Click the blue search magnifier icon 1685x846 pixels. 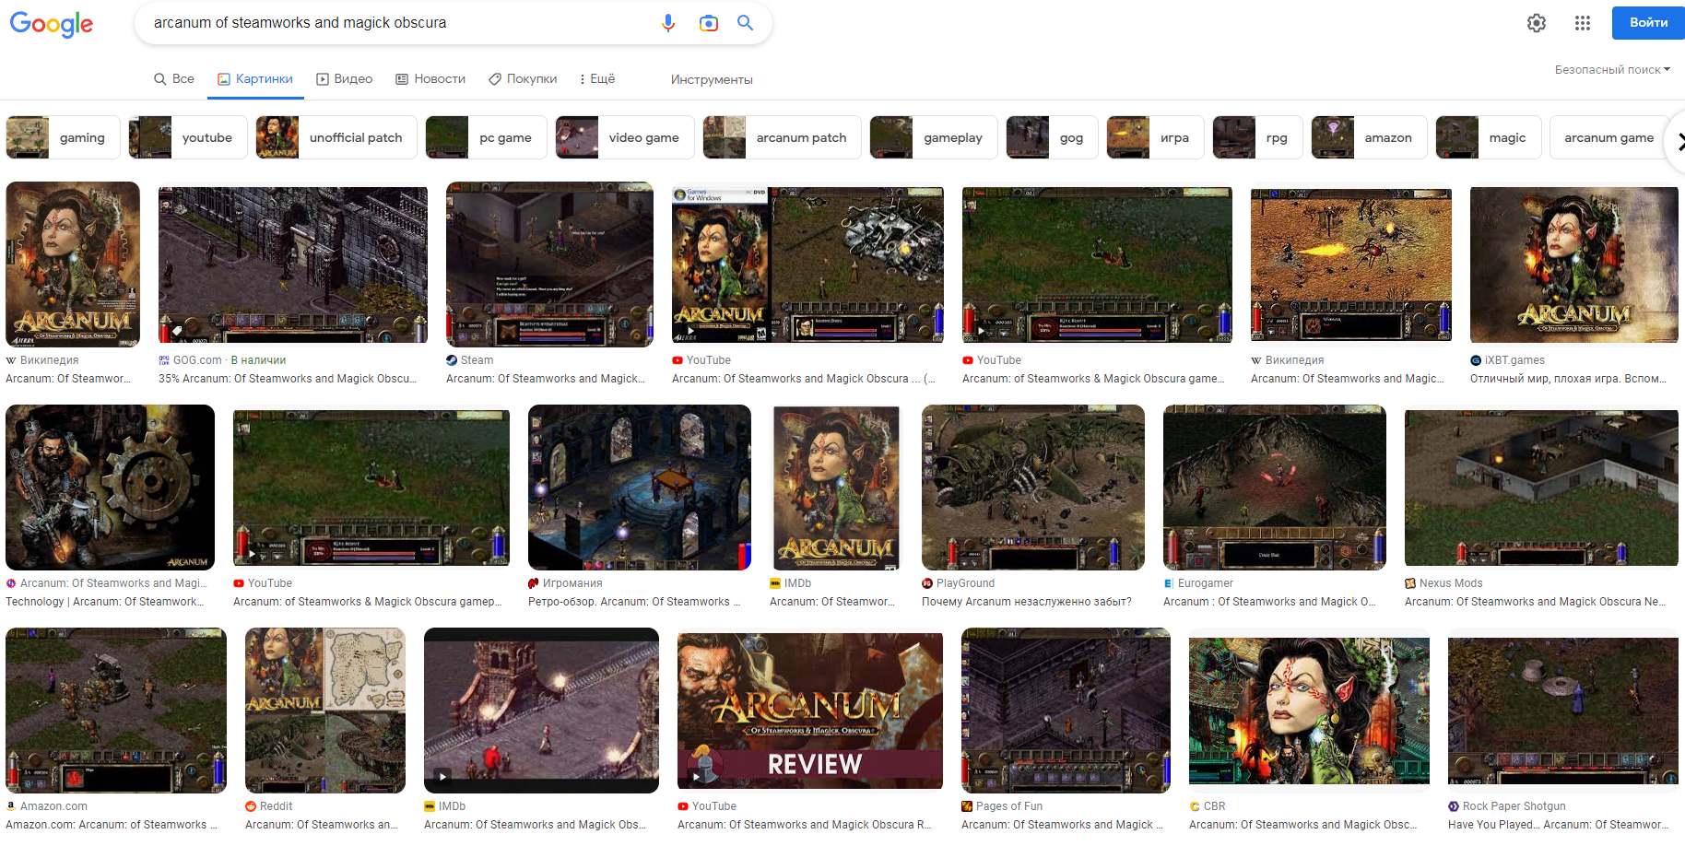tap(746, 23)
